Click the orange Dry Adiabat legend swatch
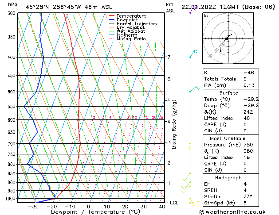This screenshot has width=279, height=215. click(x=112, y=27)
